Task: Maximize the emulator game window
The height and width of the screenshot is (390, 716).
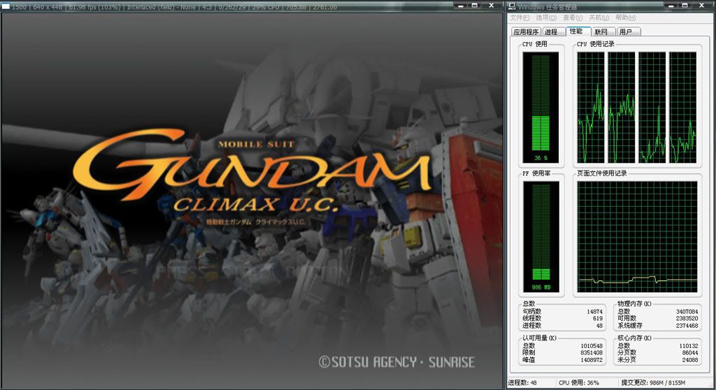Action: click(x=475, y=6)
